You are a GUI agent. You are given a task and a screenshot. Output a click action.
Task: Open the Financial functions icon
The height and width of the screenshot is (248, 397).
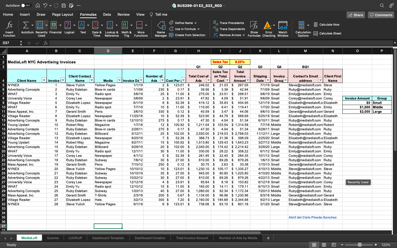click(54, 25)
